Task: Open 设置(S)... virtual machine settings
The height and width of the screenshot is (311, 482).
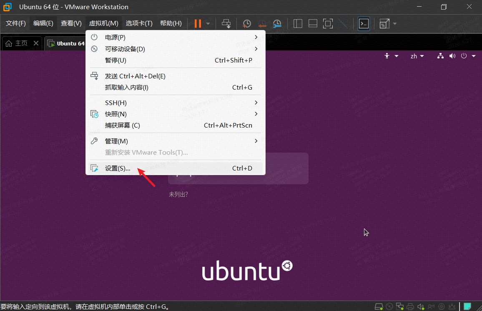Action: 176,168
